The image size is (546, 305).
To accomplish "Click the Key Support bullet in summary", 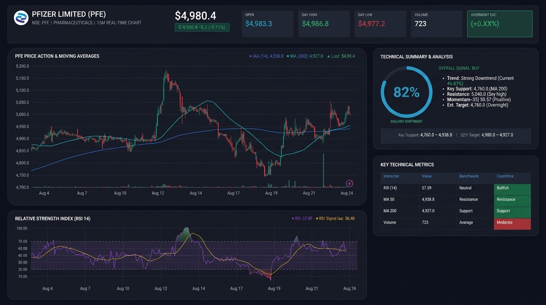I will point(477,89).
